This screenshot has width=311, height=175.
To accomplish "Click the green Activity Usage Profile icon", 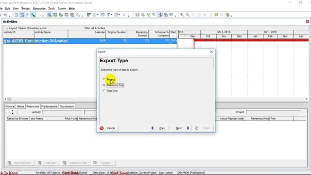I will click(x=61, y=15).
